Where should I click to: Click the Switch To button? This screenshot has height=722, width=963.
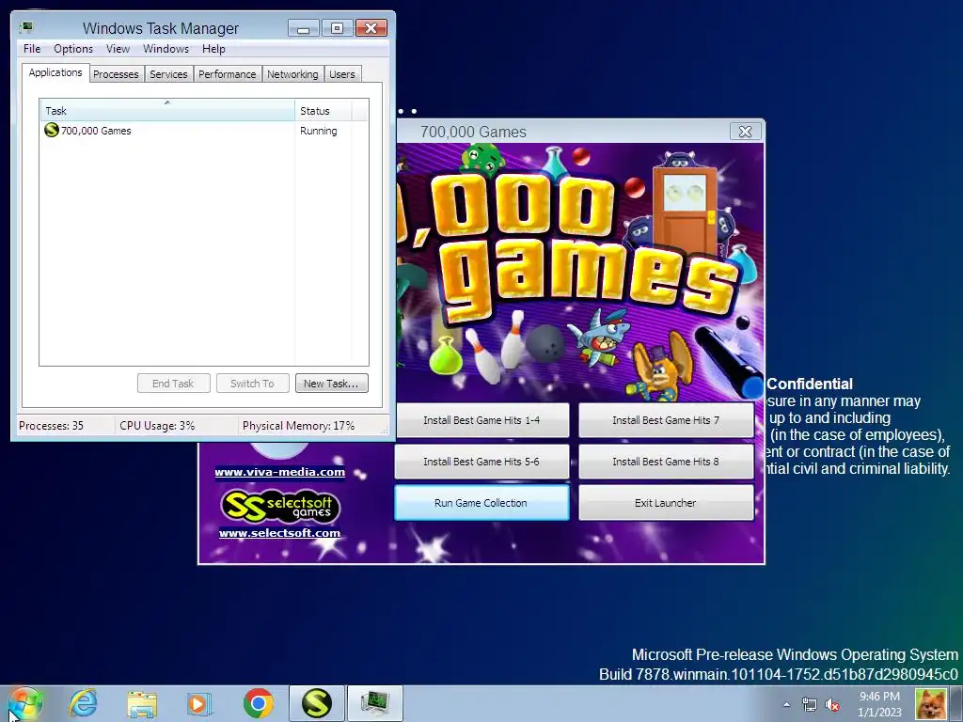pos(252,384)
